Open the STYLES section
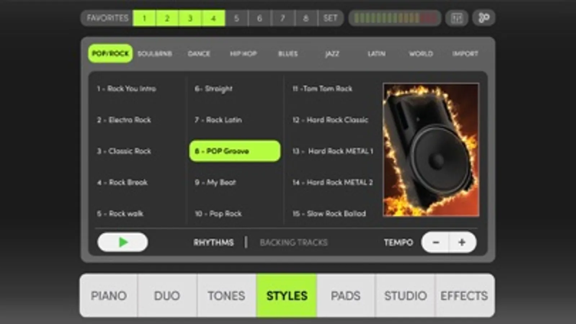The image size is (576, 324). [287, 296]
